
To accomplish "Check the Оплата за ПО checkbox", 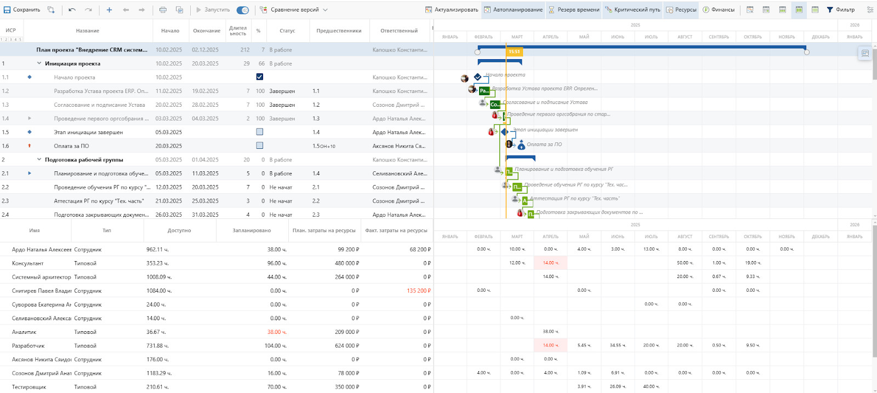I will coord(260,146).
